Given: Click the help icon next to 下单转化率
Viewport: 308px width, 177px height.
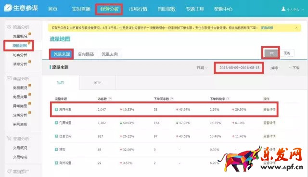Looking at the screenshot, I should [228, 99].
